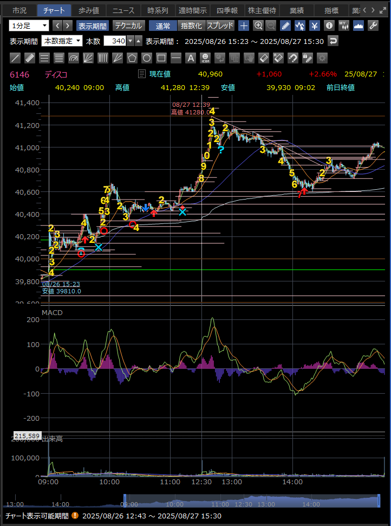Viewport: 391px width, 526px height.
Task: Open the 1分足 timeframe dropdown
Action: [29, 25]
